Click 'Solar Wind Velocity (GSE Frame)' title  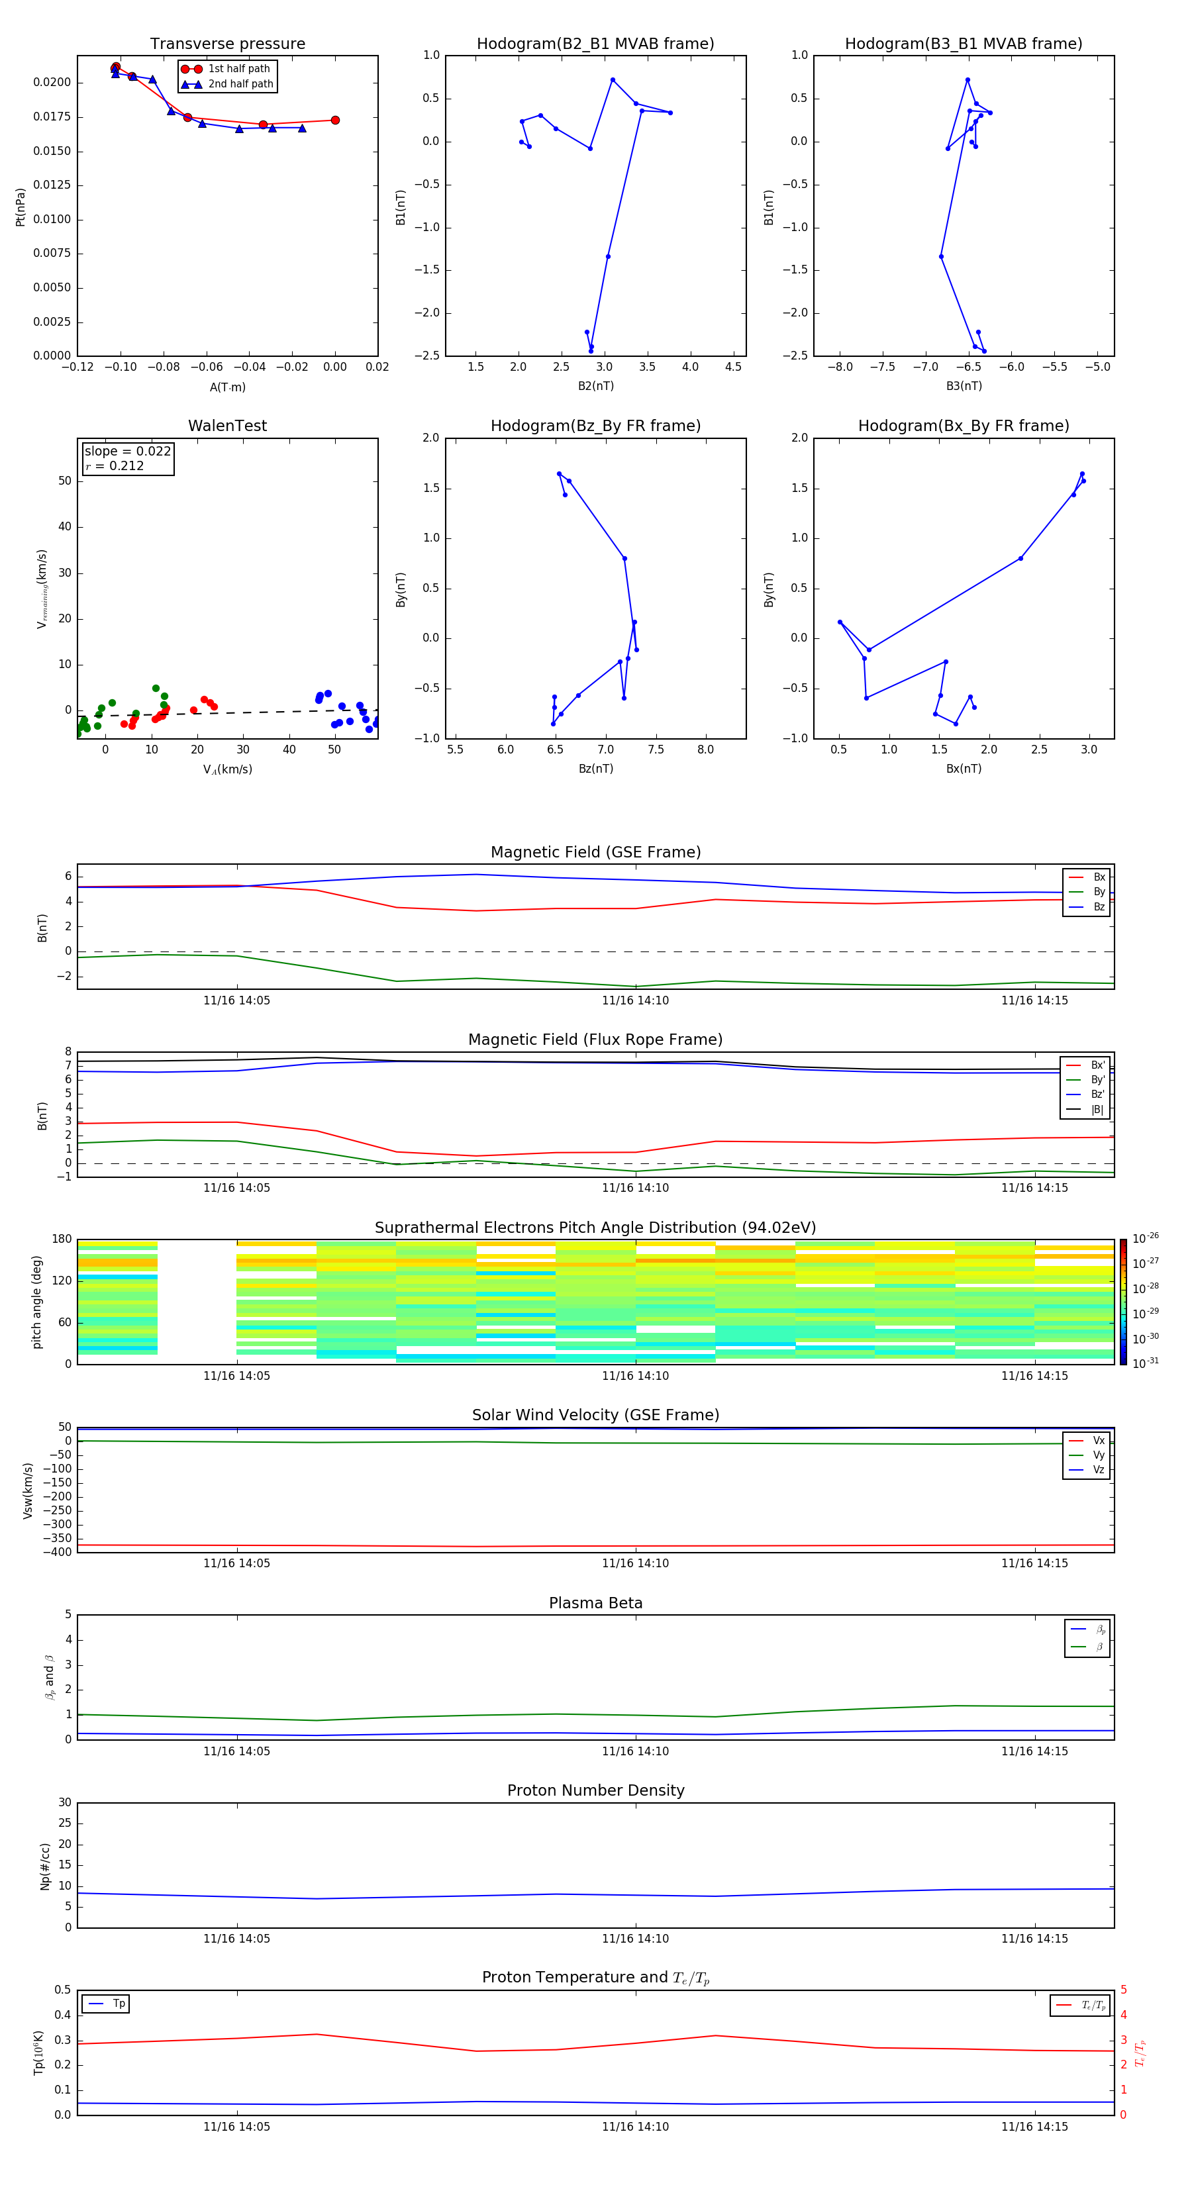[x=595, y=1415]
